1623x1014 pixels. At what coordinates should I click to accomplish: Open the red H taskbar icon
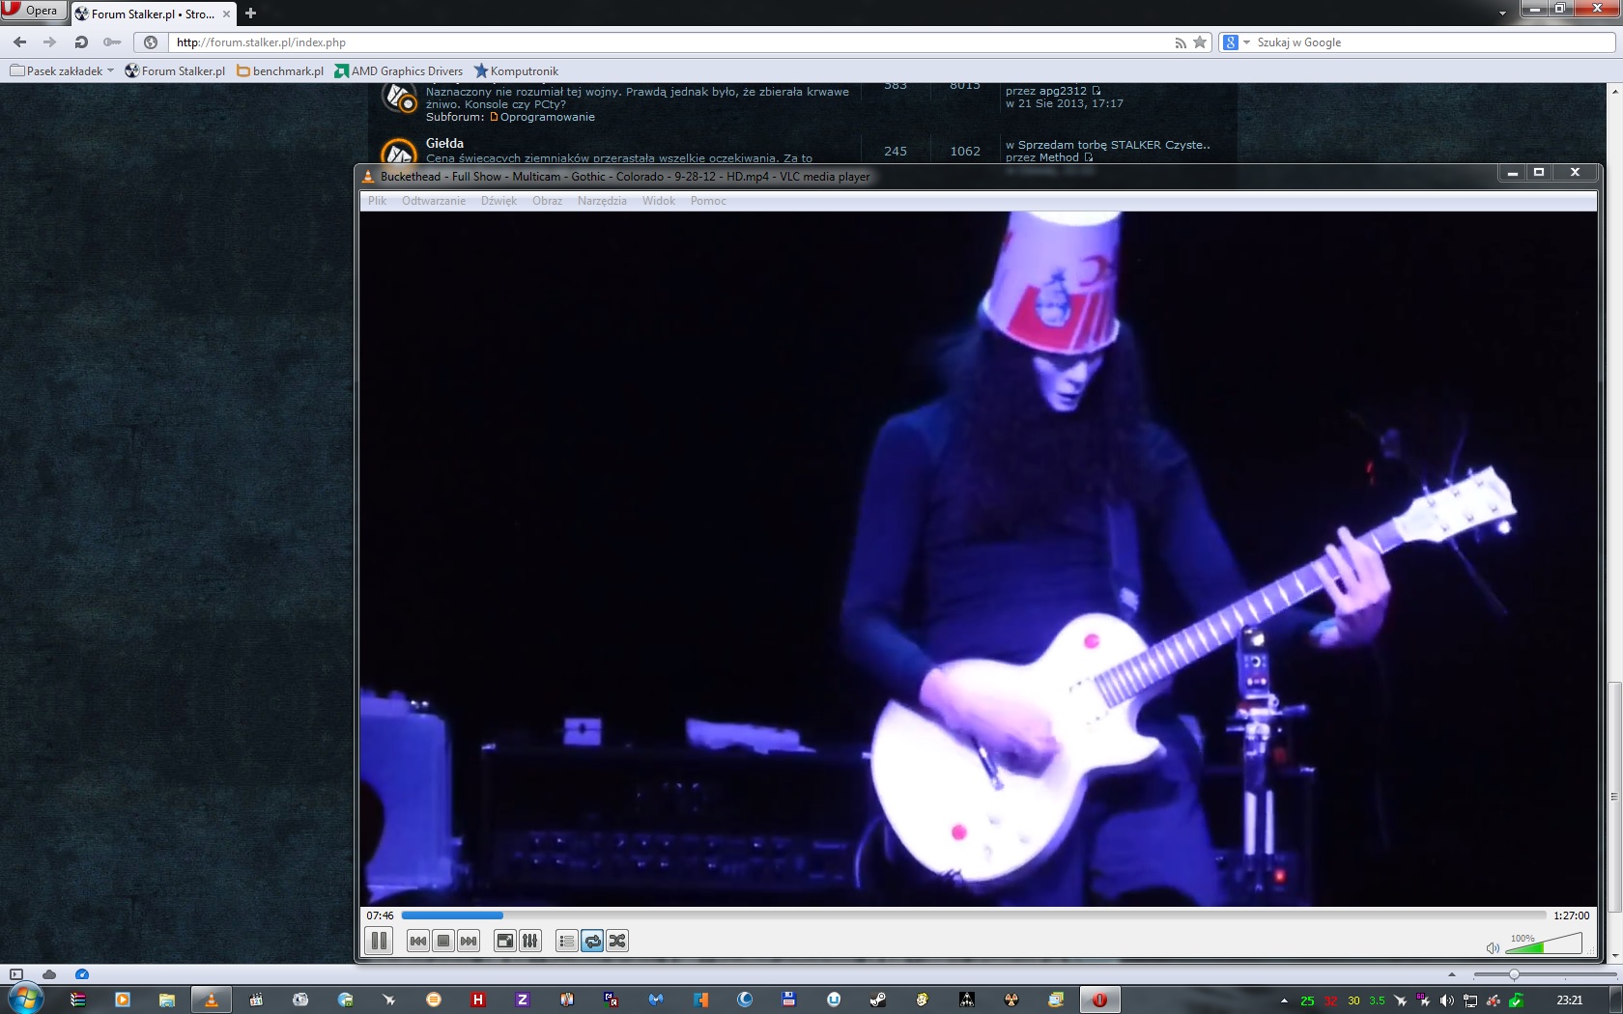[x=478, y=1000]
